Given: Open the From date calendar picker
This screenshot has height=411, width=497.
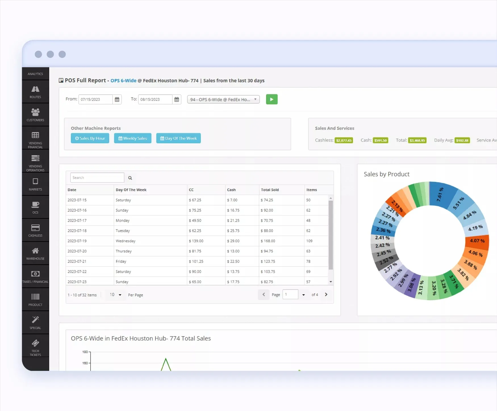Looking at the screenshot, I should [117, 99].
